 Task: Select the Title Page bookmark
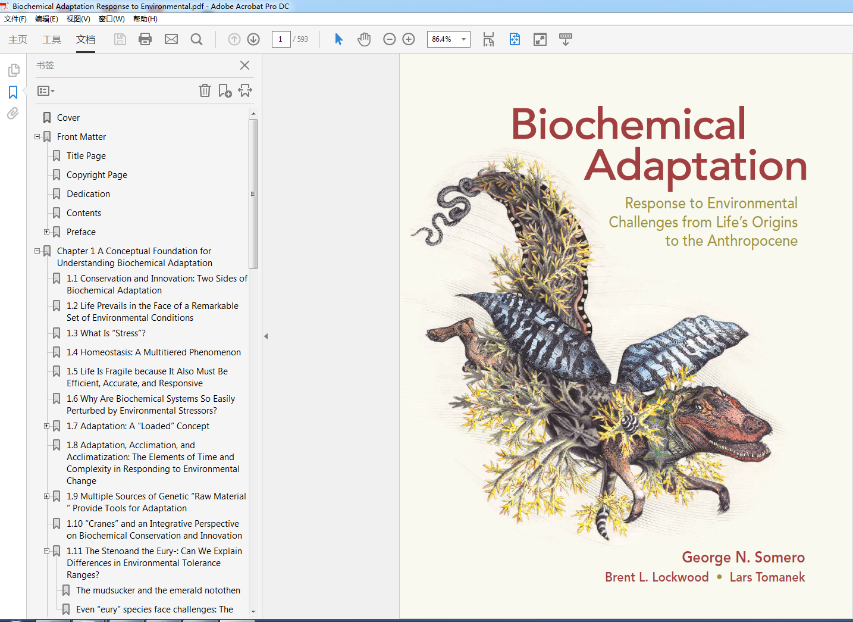tap(86, 156)
